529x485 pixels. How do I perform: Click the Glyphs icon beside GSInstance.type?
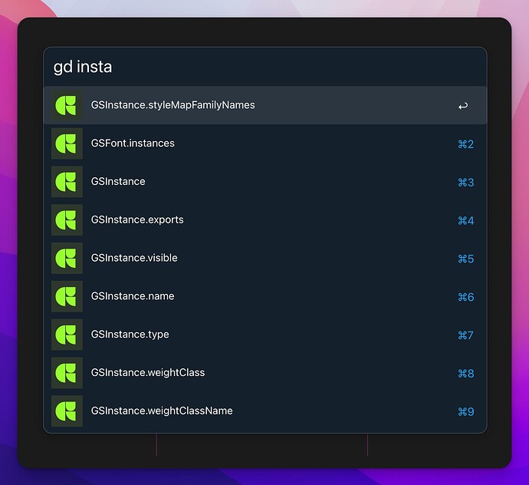point(67,335)
